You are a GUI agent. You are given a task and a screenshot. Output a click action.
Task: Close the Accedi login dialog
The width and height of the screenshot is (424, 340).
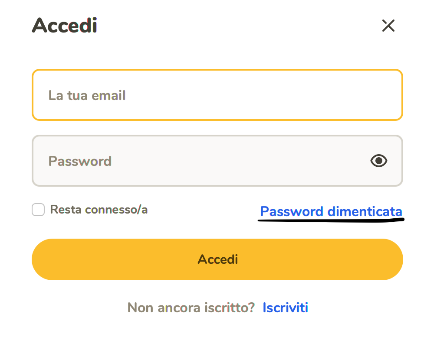click(388, 26)
